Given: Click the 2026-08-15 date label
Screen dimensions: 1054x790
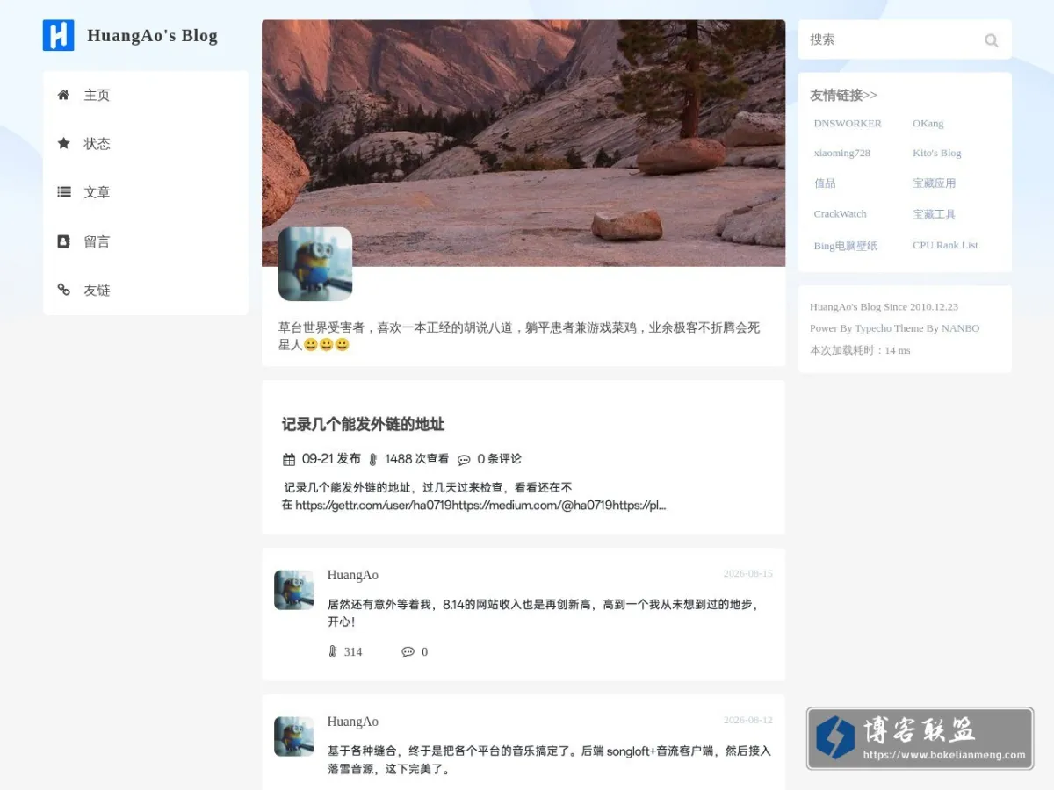Looking at the screenshot, I should (x=747, y=573).
